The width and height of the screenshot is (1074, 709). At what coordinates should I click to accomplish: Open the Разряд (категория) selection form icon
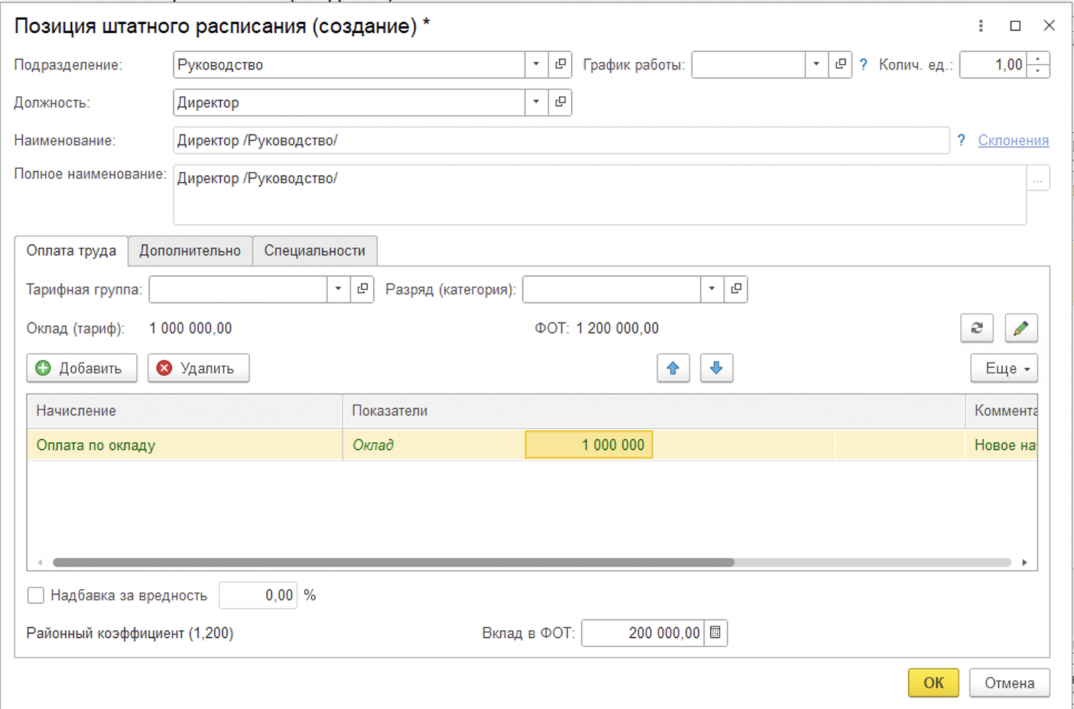point(736,289)
